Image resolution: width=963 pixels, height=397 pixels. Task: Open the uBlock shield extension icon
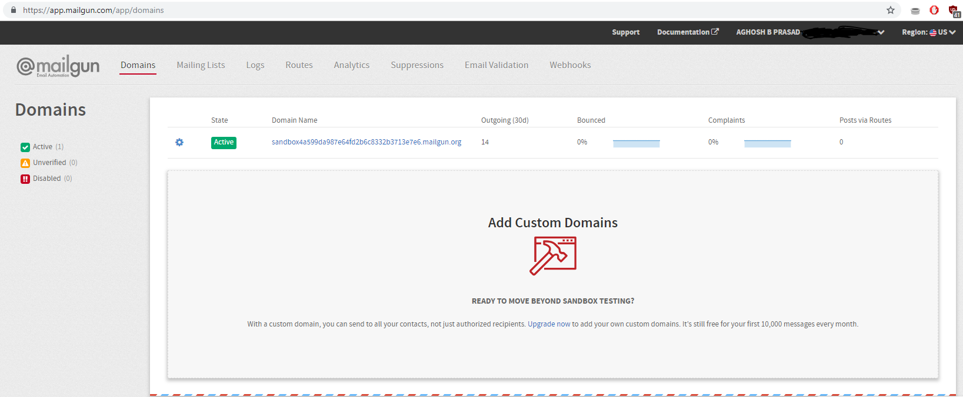click(x=954, y=11)
